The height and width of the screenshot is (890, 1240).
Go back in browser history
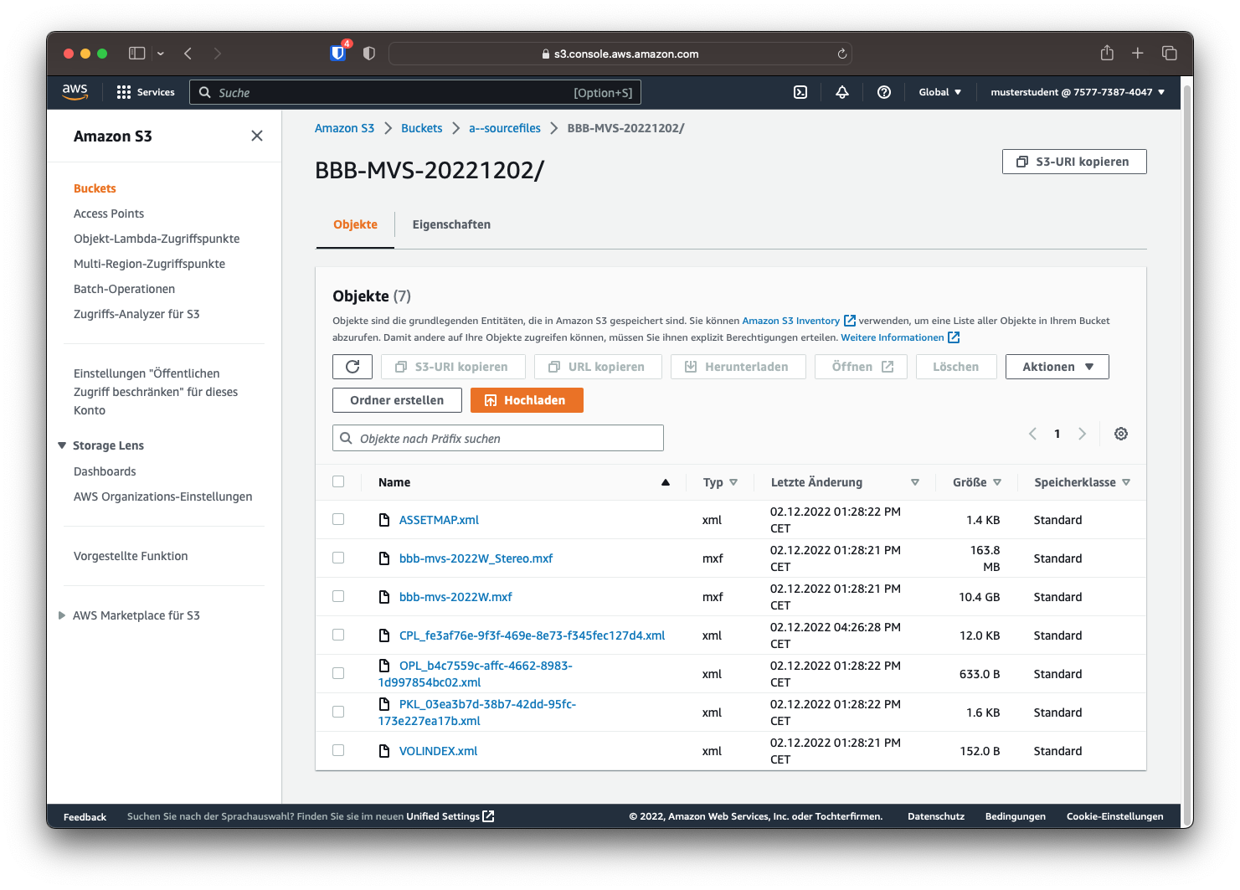pos(188,54)
